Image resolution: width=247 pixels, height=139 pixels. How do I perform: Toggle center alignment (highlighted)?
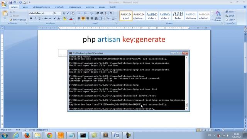(83, 19)
